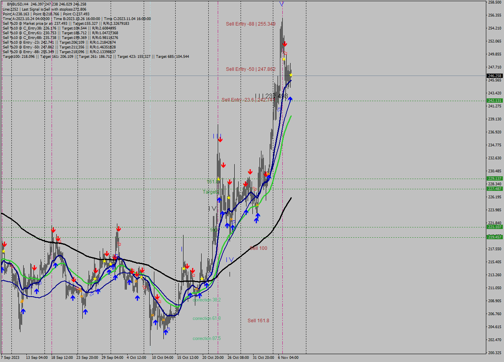Select the hollow blue up arrow near 15 Oct
504x362 pixels.
(210, 274)
